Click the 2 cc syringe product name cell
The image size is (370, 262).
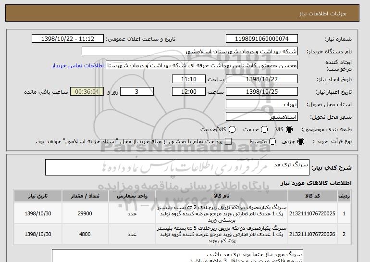click(x=222, y=213)
